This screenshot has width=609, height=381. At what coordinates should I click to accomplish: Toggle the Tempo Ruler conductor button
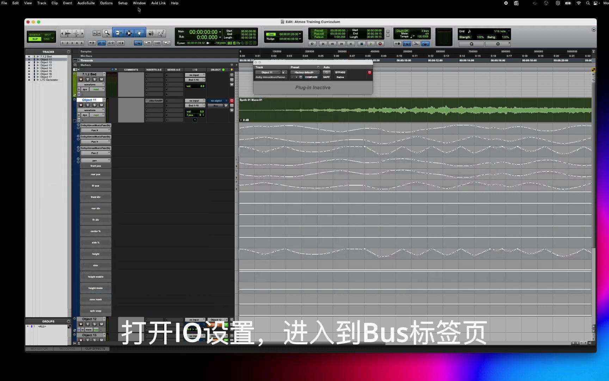[425, 44]
